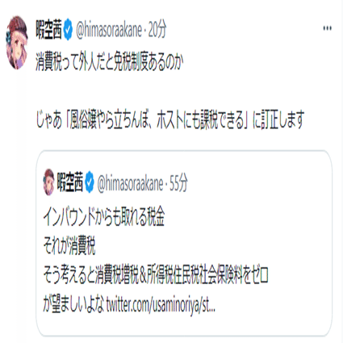
Task: Click the が望ましいよな text in quoted tweet
Action: tap(74, 304)
